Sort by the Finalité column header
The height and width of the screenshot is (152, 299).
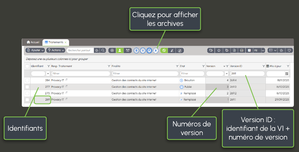[x=116, y=66]
